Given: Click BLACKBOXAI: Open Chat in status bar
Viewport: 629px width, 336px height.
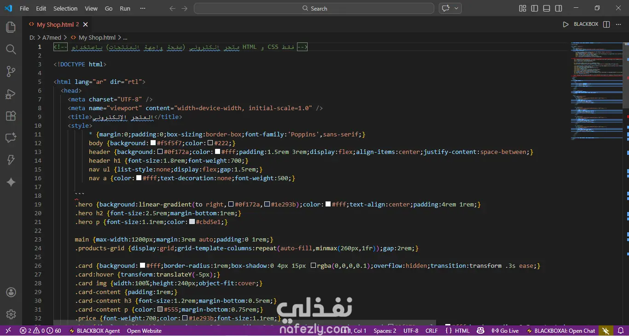Looking at the screenshot, I should pyautogui.click(x=561, y=330).
